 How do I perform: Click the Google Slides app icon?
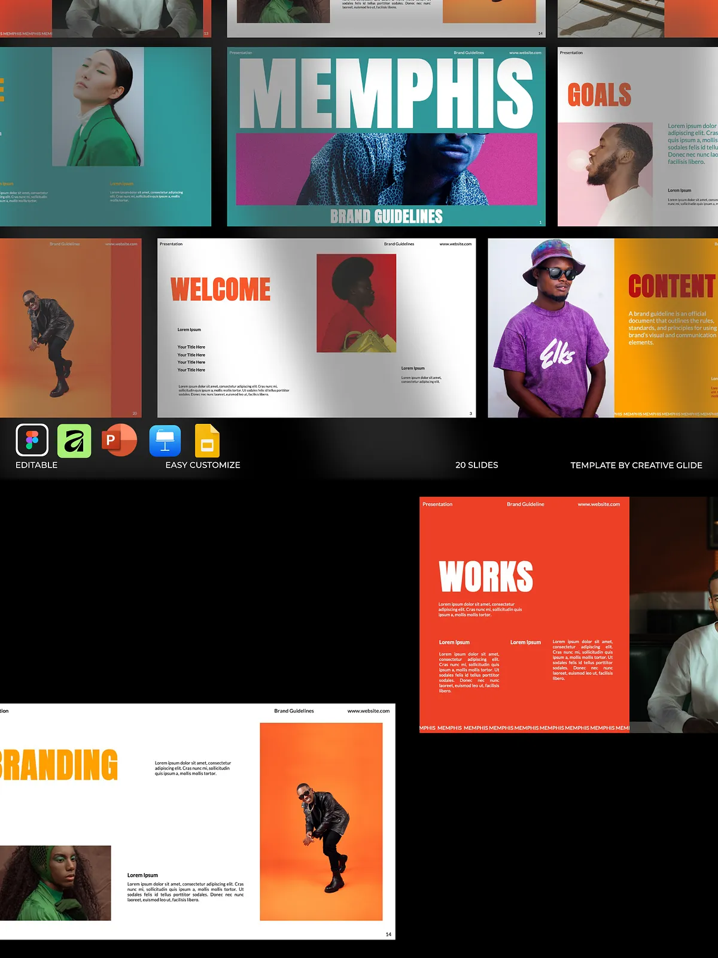click(x=207, y=441)
